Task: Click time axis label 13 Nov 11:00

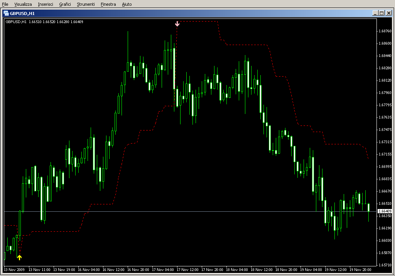Action: 39,270
